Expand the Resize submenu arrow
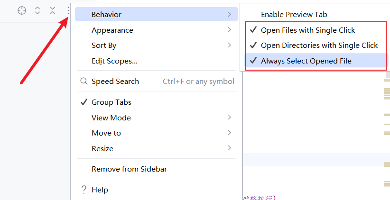The width and height of the screenshot is (390, 200). pos(229,148)
